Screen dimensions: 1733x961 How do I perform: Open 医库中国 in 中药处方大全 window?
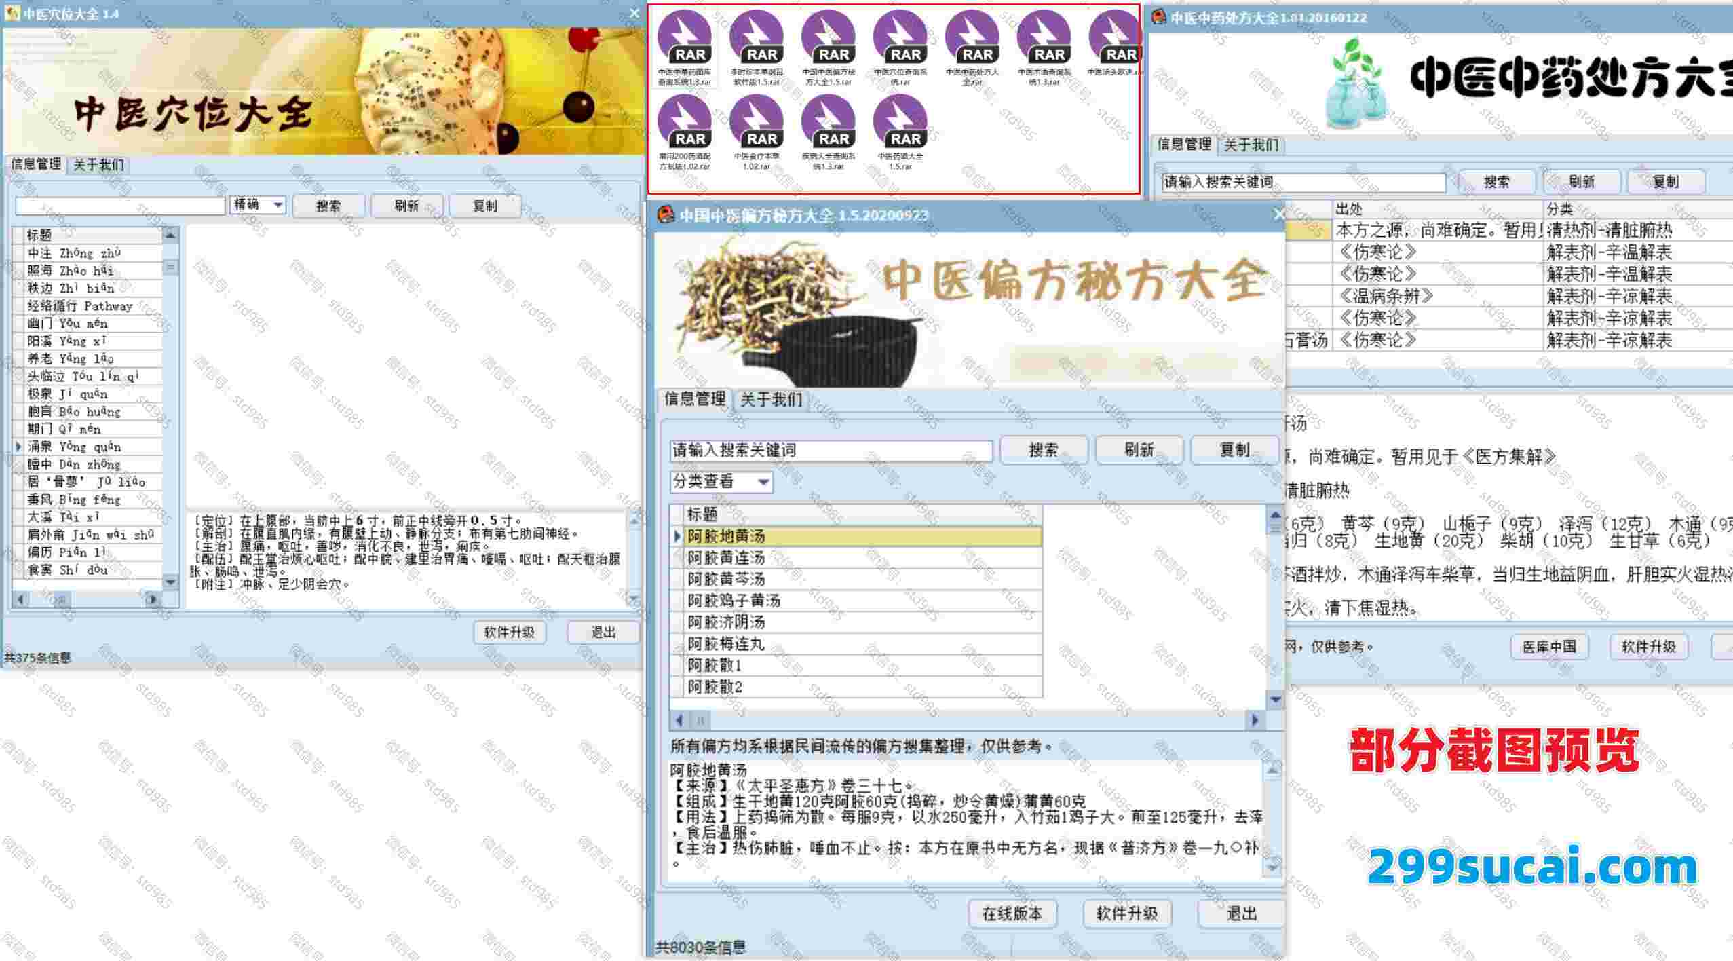[x=1550, y=647]
